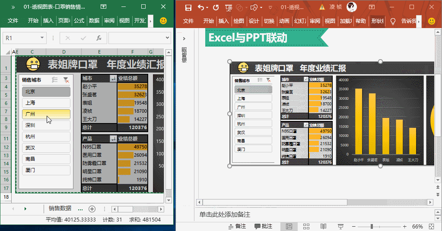442x231 pixels.
Task: Select 上海 in Excel slicer
Action: pos(46,103)
